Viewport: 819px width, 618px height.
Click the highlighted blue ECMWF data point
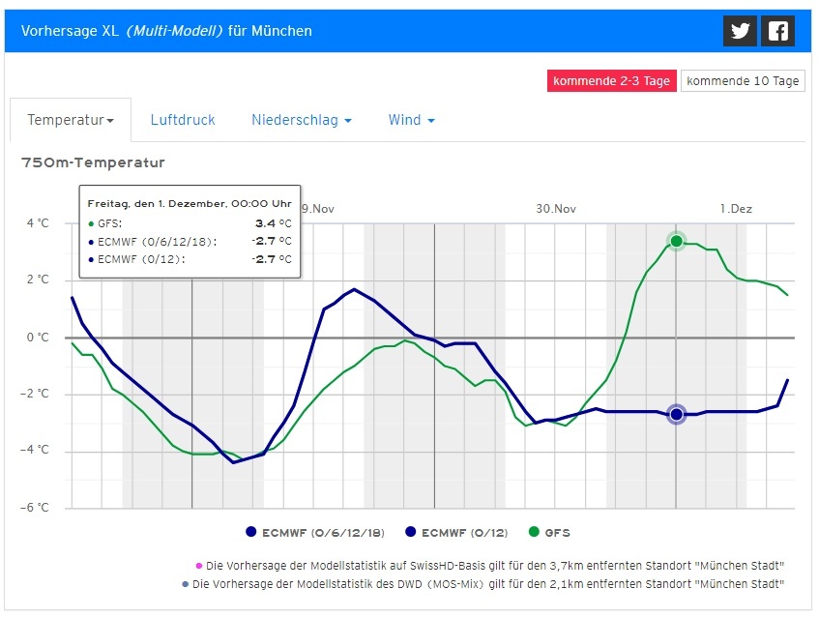point(677,414)
